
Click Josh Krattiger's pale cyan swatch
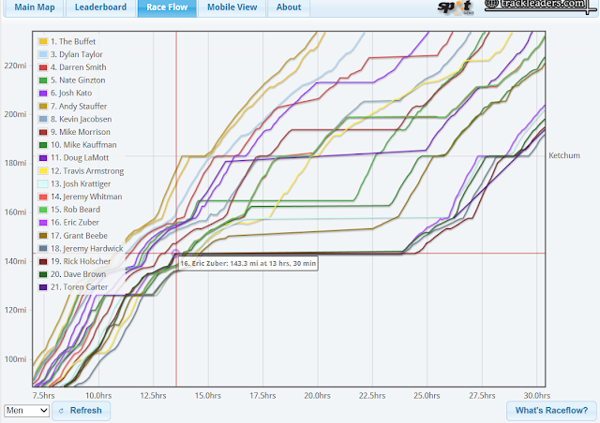pyautogui.click(x=43, y=183)
